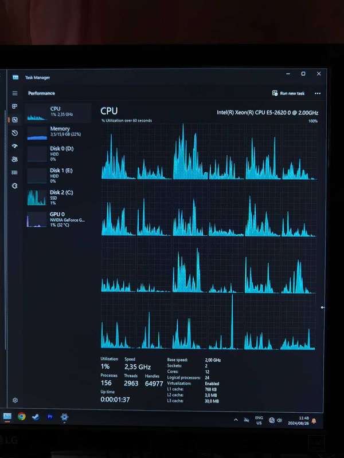The height and width of the screenshot is (458, 344).
Task: Open the clock showing 11:48
Action: pyautogui.click(x=298, y=421)
